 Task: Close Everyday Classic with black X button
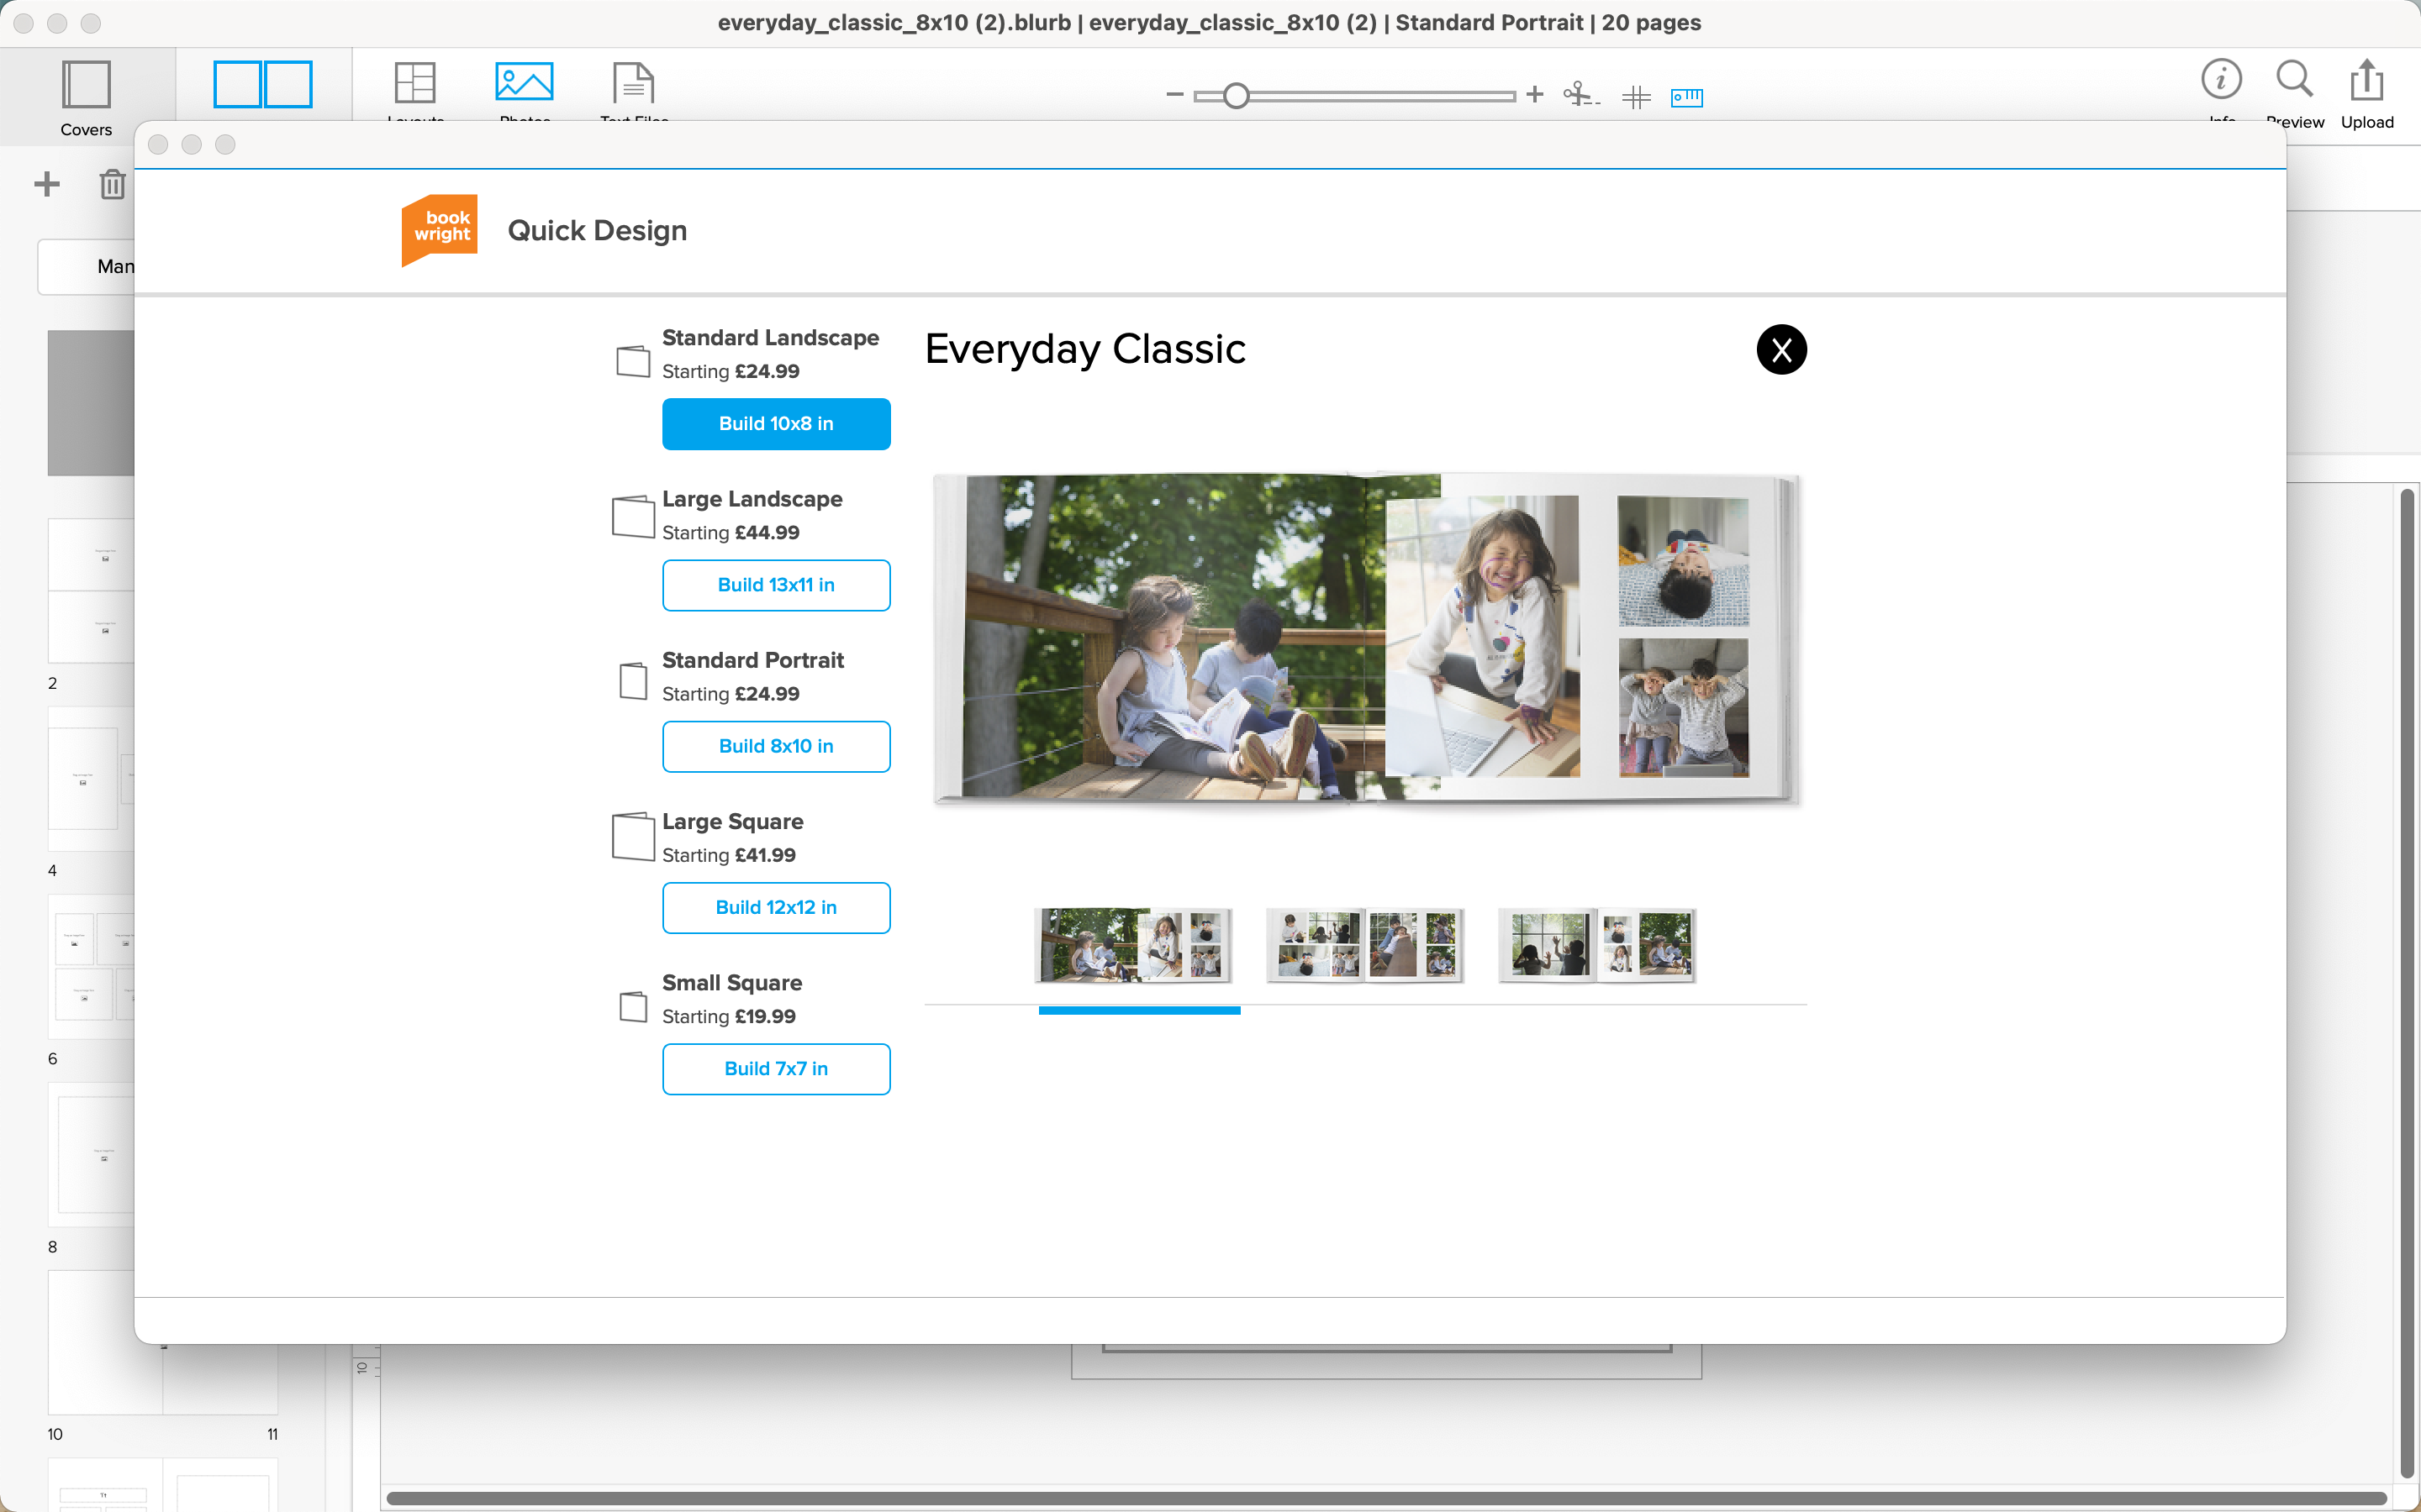pos(1782,349)
